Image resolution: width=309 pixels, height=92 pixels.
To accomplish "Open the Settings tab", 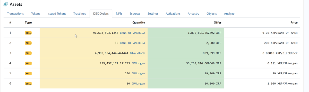I will tap(153, 14).
